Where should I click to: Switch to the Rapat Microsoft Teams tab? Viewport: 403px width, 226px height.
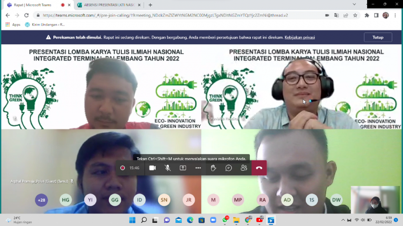[x=33, y=5]
